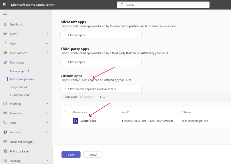The image size is (231, 164).
Task: Expand the Teams section chevron
Action: pos(47,34)
